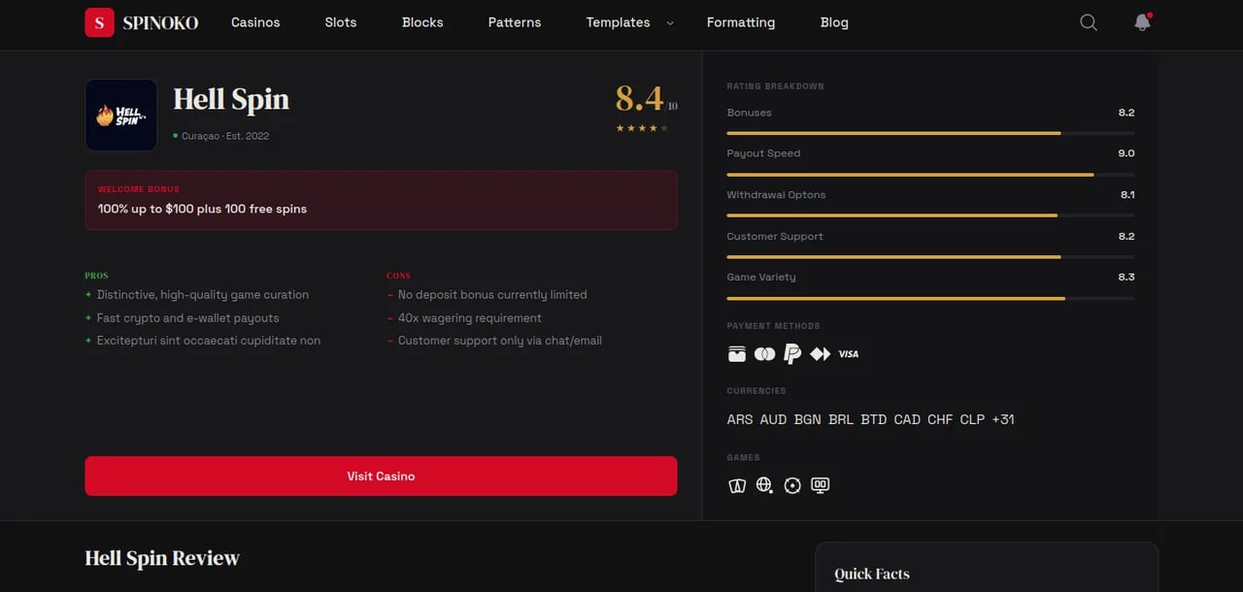Image resolution: width=1243 pixels, height=592 pixels.
Task: Click the Game Variety 8.3 value
Action: (x=1126, y=278)
